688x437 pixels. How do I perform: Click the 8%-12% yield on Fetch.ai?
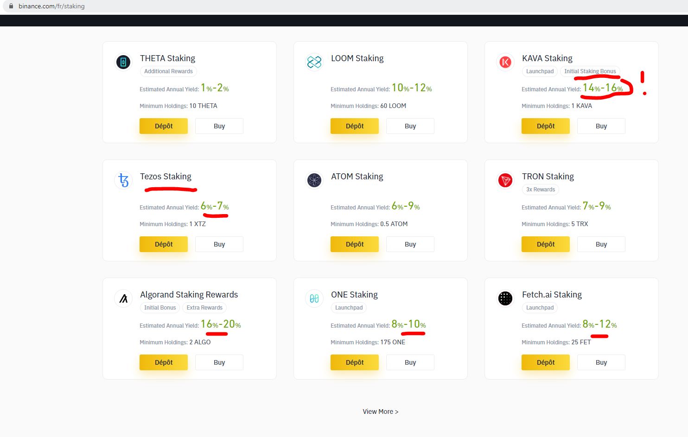click(600, 324)
